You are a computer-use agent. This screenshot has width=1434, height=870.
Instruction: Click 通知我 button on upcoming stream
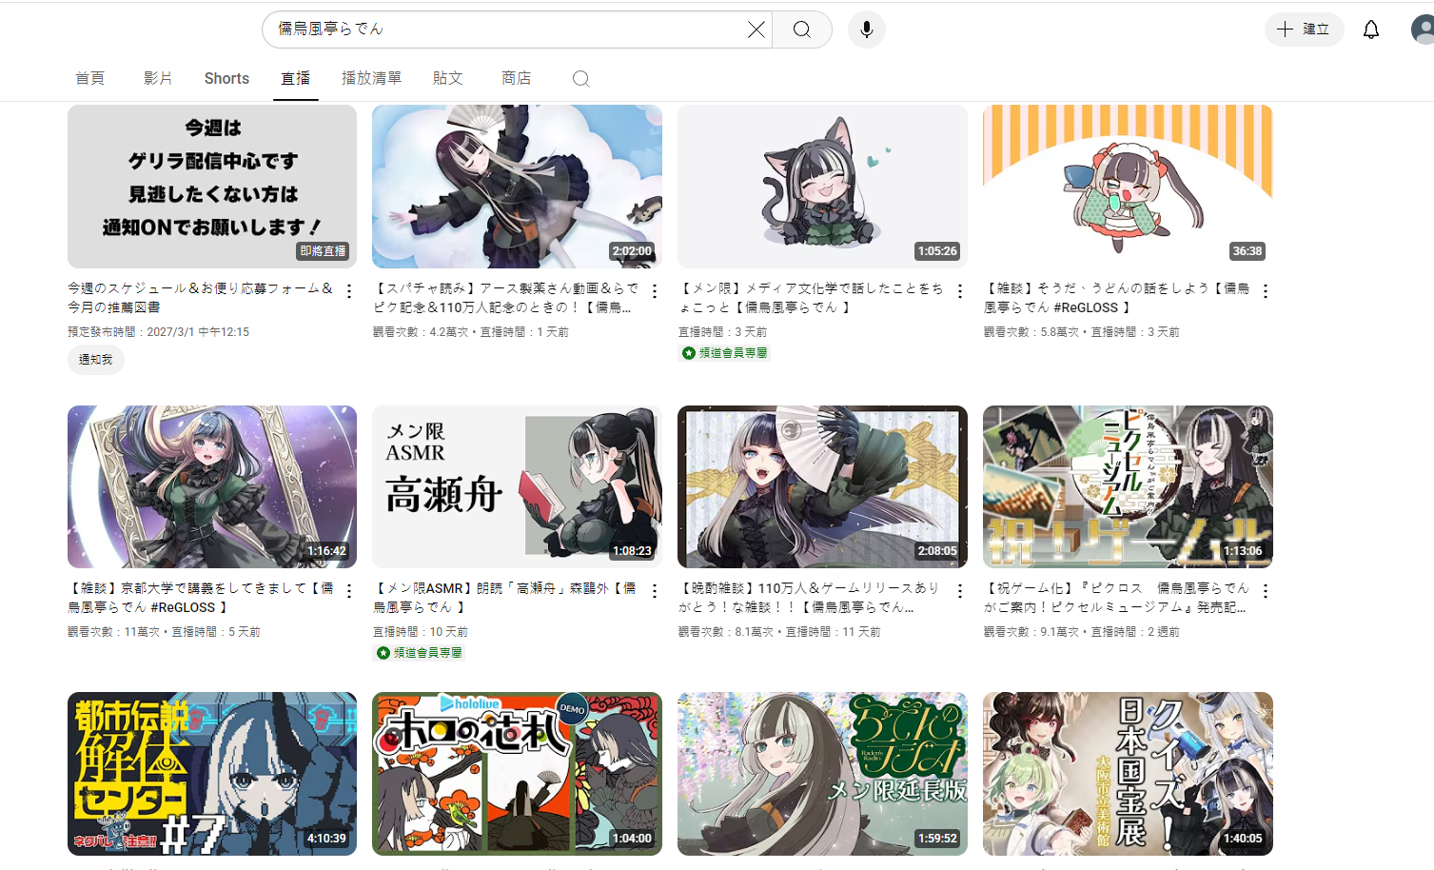[95, 360]
